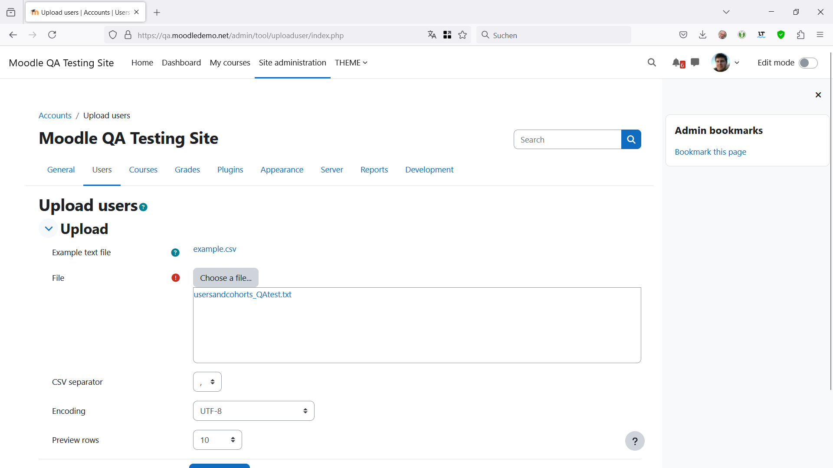Open Firefox View tabs icon

coord(11,13)
